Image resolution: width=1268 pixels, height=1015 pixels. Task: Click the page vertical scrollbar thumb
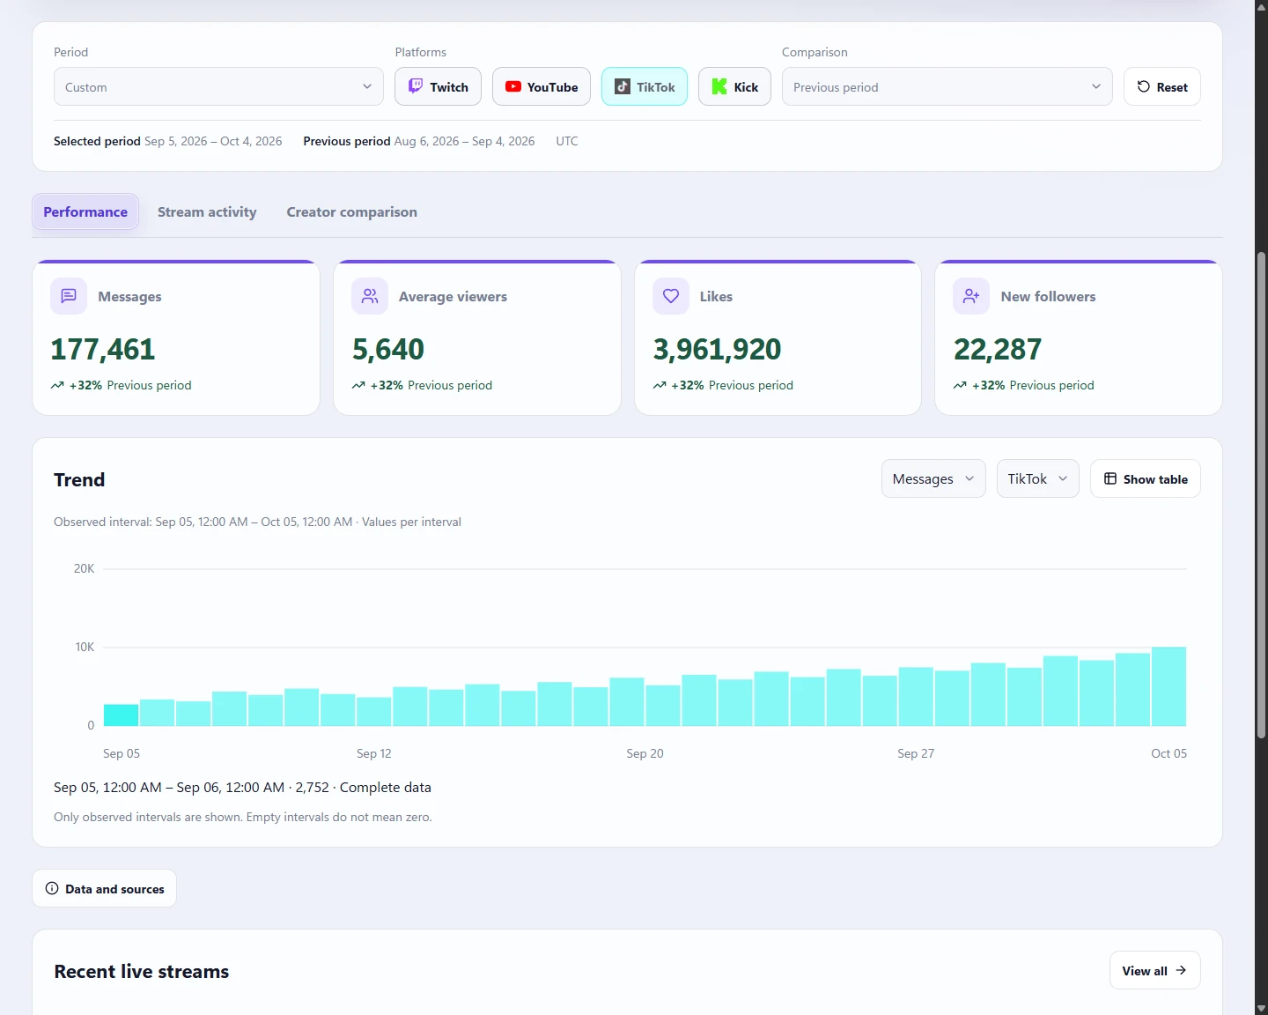point(1261,495)
